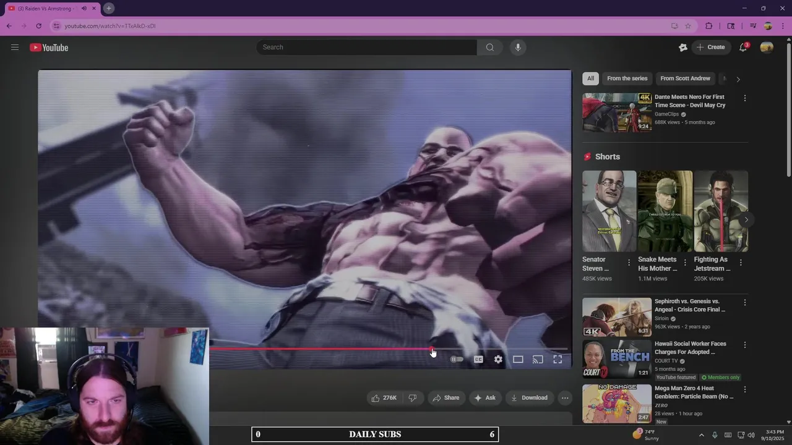The width and height of the screenshot is (792, 445).
Task: Show more filter chips with arrow
Action: (738, 79)
